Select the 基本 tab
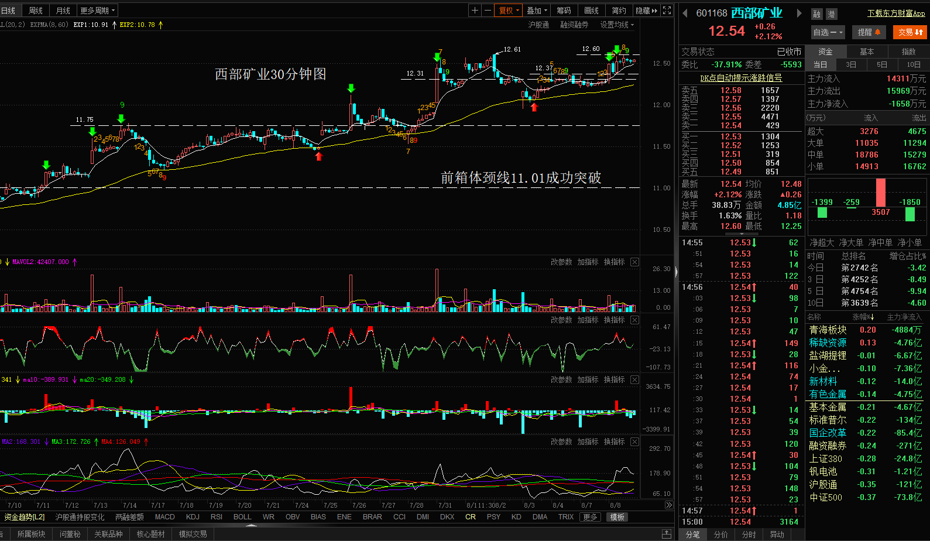The width and height of the screenshot is (930, 541). point(867,52)
